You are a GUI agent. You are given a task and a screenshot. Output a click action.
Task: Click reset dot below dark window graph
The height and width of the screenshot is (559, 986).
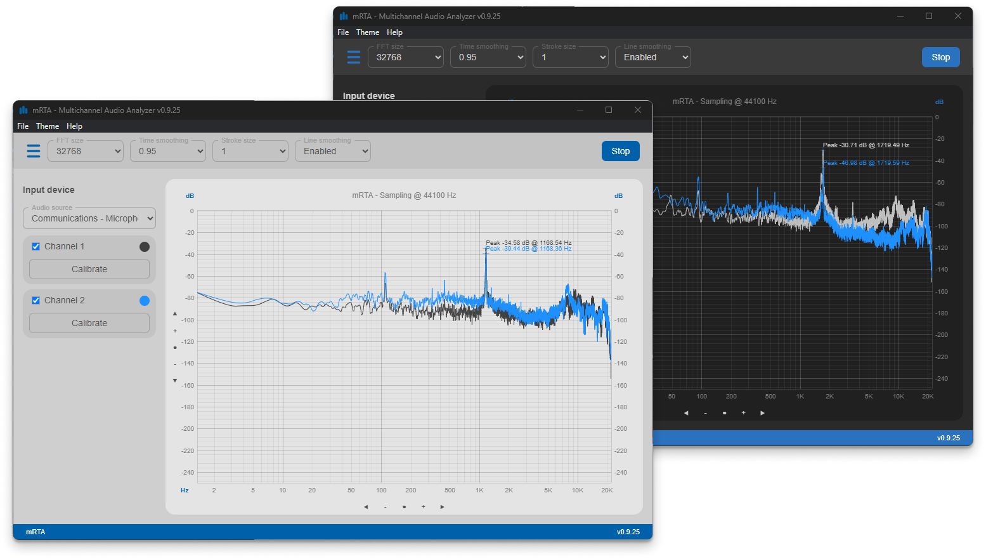coord(724,413)
